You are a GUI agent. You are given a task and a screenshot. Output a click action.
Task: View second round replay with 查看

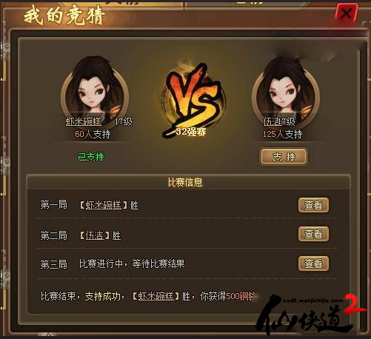(313, 234)
